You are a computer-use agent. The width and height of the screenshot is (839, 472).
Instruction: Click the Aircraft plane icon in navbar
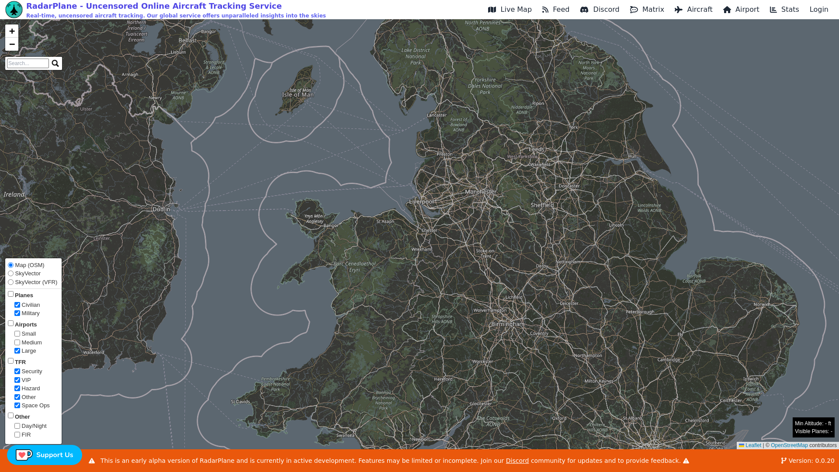click(679, 10)
